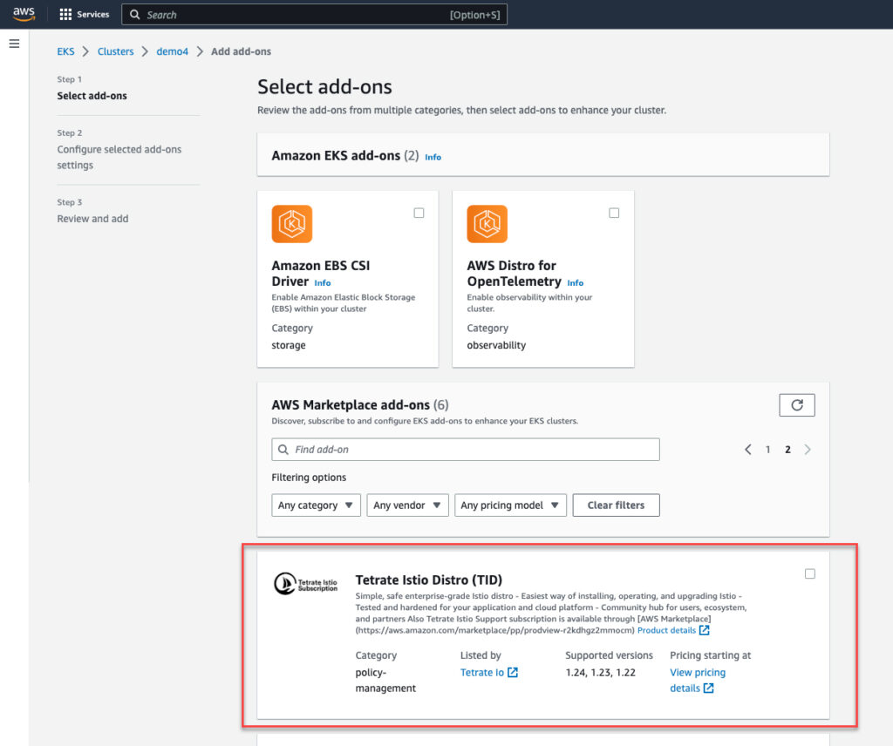Go to demo4 cluster breadcrumb
This screenshot has height=746, width=893.
click(172, 51)
